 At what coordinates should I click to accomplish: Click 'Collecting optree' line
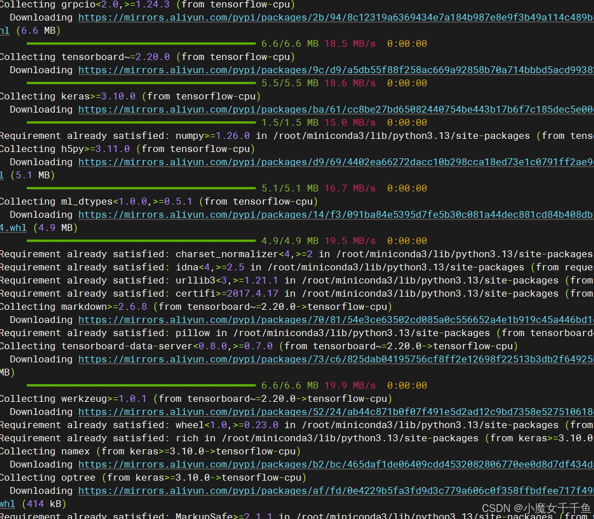153,477
